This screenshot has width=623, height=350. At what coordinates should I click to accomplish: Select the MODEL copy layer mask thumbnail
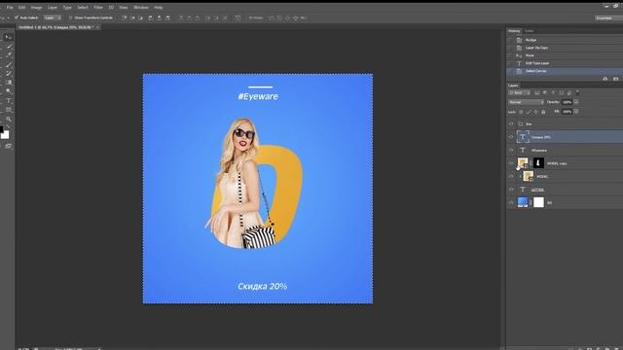(x=538, y=163)
